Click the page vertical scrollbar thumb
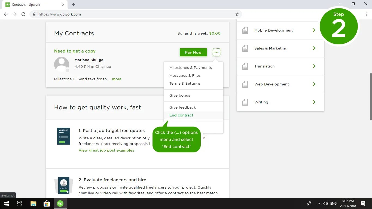372x209 pixels. (371, 97)
